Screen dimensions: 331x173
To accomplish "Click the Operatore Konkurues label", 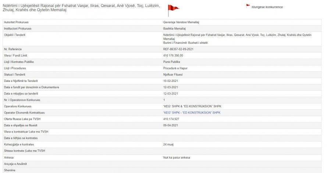I will [x=18, y=107].
